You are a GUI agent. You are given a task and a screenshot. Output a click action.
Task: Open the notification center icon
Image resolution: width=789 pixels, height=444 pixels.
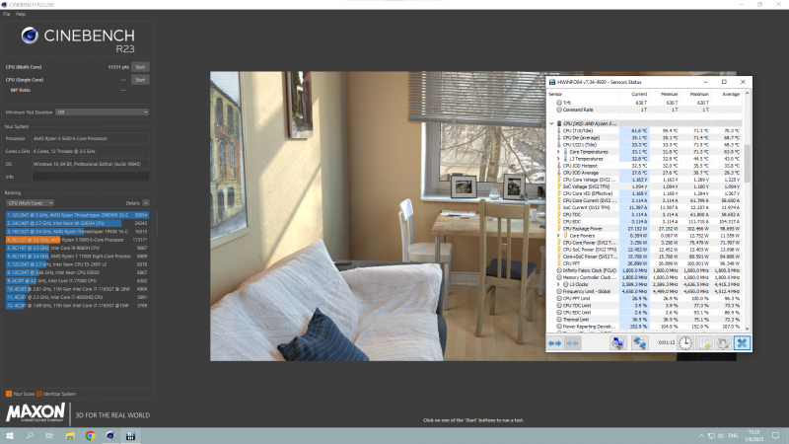775,436
